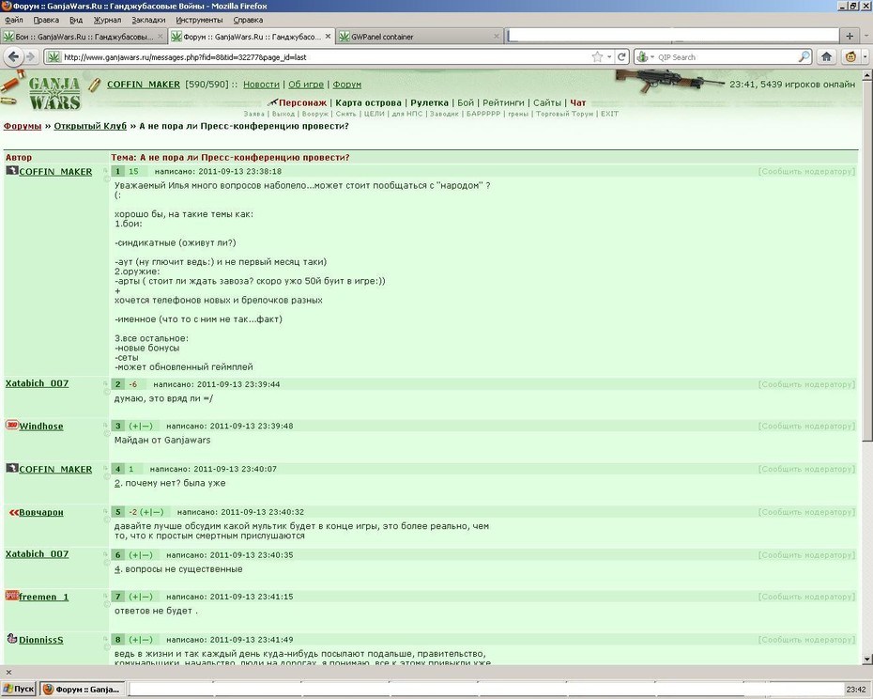873x699 pixels.
Task: Open the Вид menu
Action: click(76, 20)
